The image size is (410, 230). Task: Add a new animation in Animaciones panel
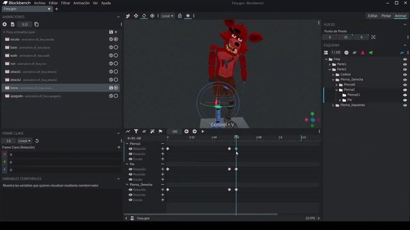(4, 24)
